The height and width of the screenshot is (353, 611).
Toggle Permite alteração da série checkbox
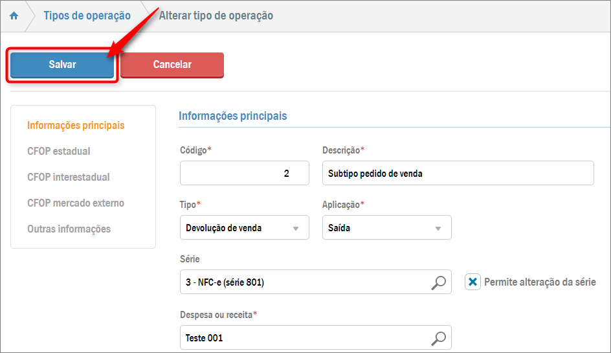(473, 282)
